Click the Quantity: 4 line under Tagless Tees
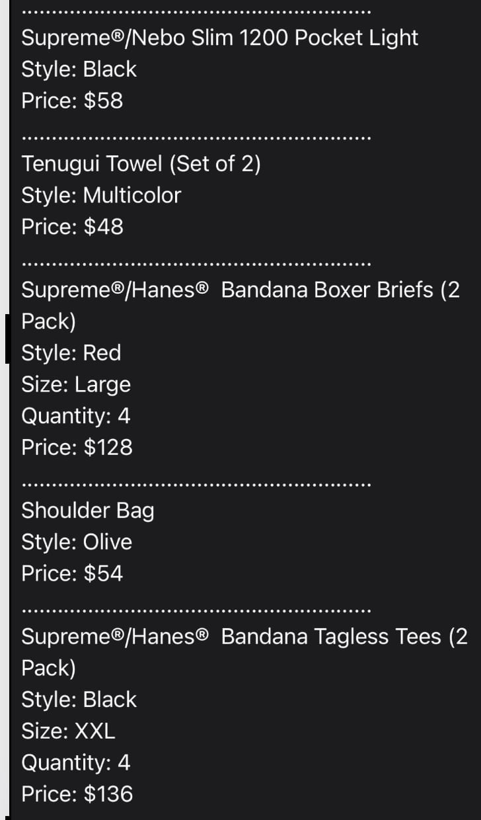Screen dimensions: 481x820 (x=76, y=763)
